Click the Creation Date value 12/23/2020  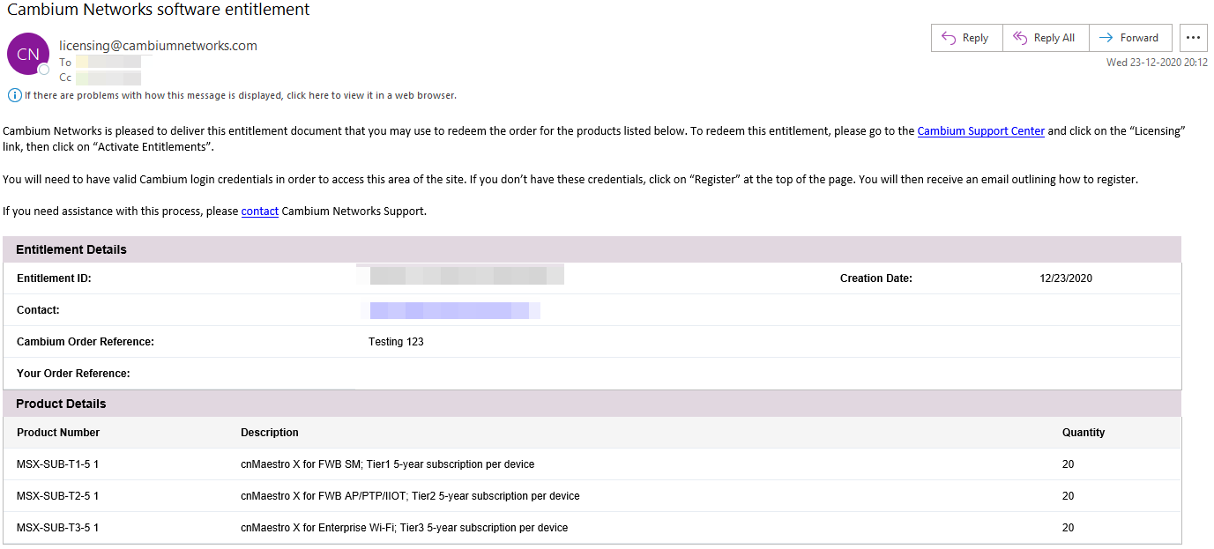coord(1066,278)
